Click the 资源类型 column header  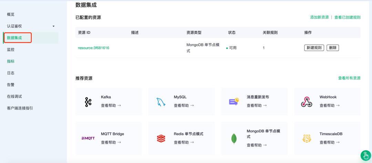click(194, 32)
